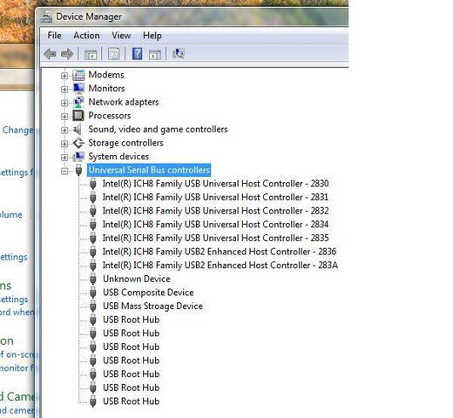This screenshot has height=418, width=453.
Task: Click Scan for hardware changes icon
Action: (179, 54)
